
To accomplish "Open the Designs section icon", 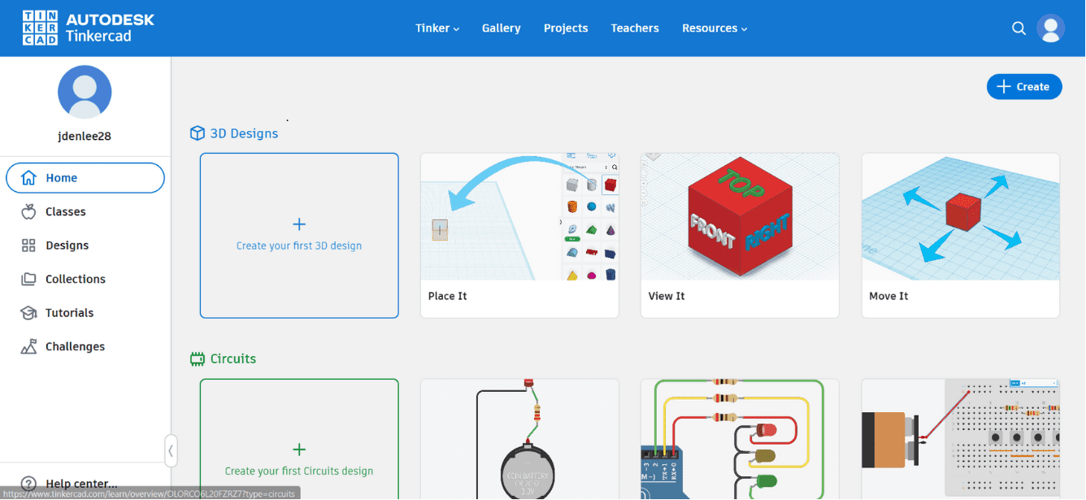I will [27, 245].
